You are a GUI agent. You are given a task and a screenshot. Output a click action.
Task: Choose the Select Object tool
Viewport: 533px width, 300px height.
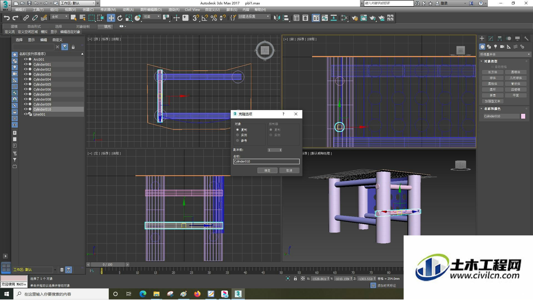tap(74, 18)
